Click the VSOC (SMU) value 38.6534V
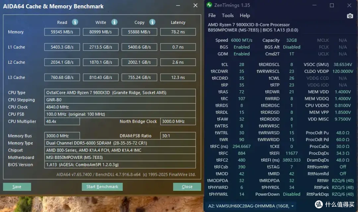The image size is (358, 212). [343, 64]
